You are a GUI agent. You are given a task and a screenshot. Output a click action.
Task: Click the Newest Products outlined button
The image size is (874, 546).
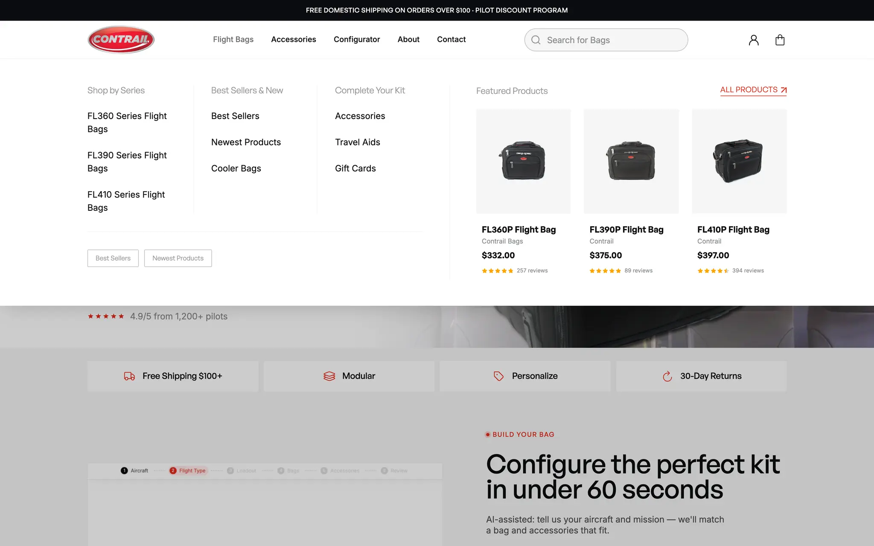pos(178,258)
